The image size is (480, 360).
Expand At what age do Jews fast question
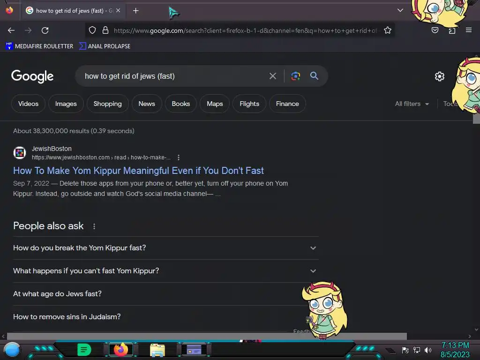click(x=165, y=294)
